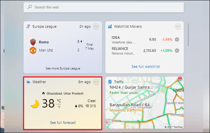The width and height of the screenshot is (210, 133).
Task: Click the widgets panel scrollbar
Action: point(188,35)
